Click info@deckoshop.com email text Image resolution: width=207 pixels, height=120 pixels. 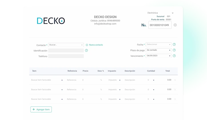coord(105,24)
